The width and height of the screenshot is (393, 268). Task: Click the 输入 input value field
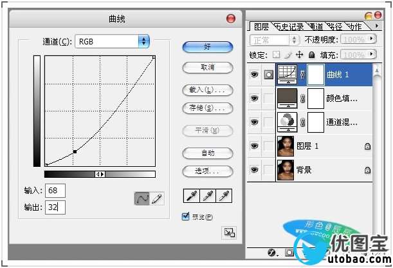55,191
